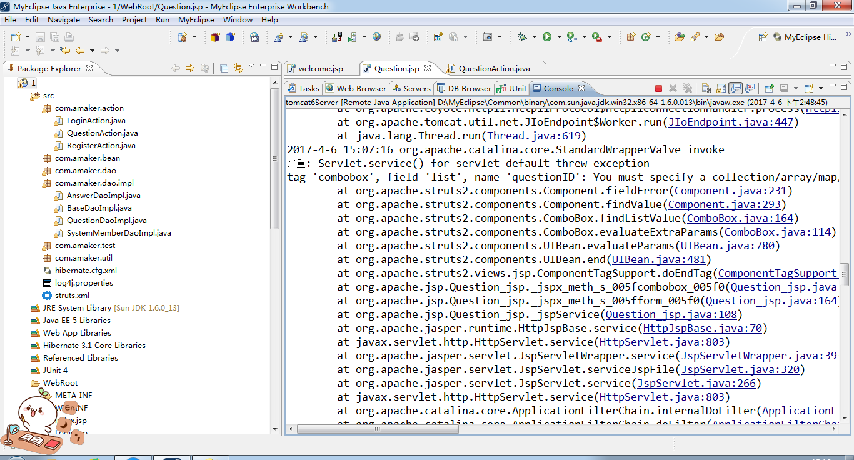Click the Thread.java:619 link
Viewport: 854px width, 460px height.
point(534,136)
